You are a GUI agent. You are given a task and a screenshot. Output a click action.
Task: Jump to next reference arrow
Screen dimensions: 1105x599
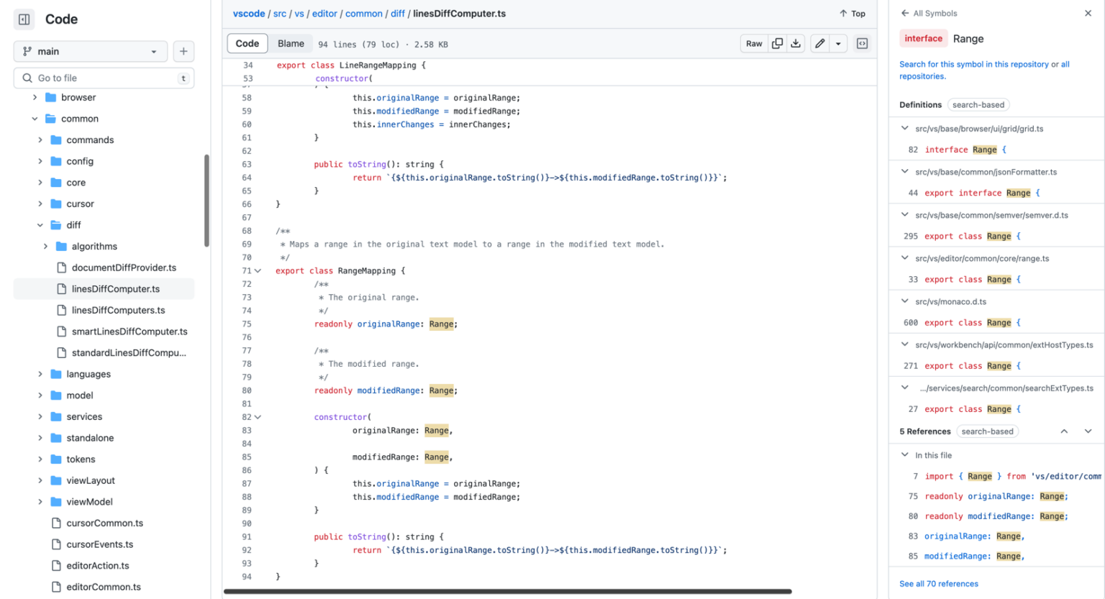point(1088,431)
